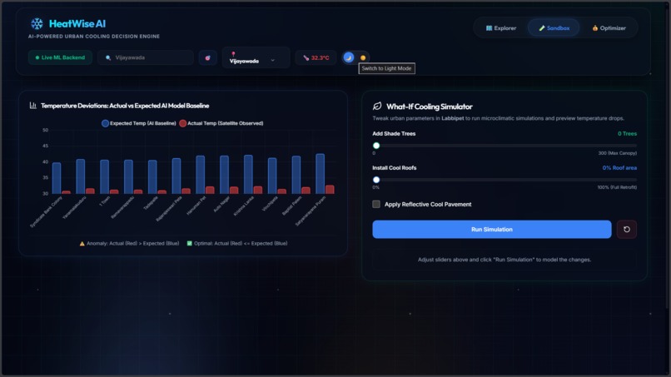The width and height of the screenshot is (671, 377).
Task: Click the money bag icon in Optimizer tab
Action: pos(595,28)
